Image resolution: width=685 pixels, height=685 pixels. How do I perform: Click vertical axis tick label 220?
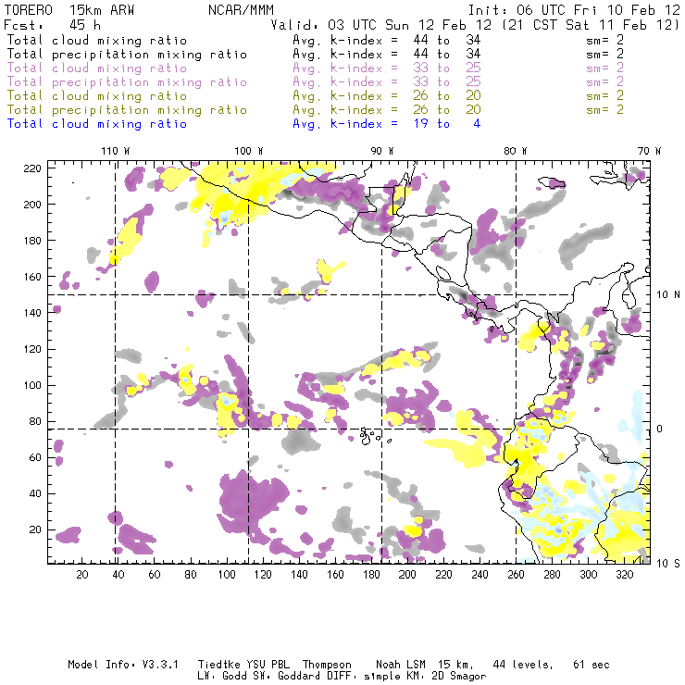[x=32, y=168]
